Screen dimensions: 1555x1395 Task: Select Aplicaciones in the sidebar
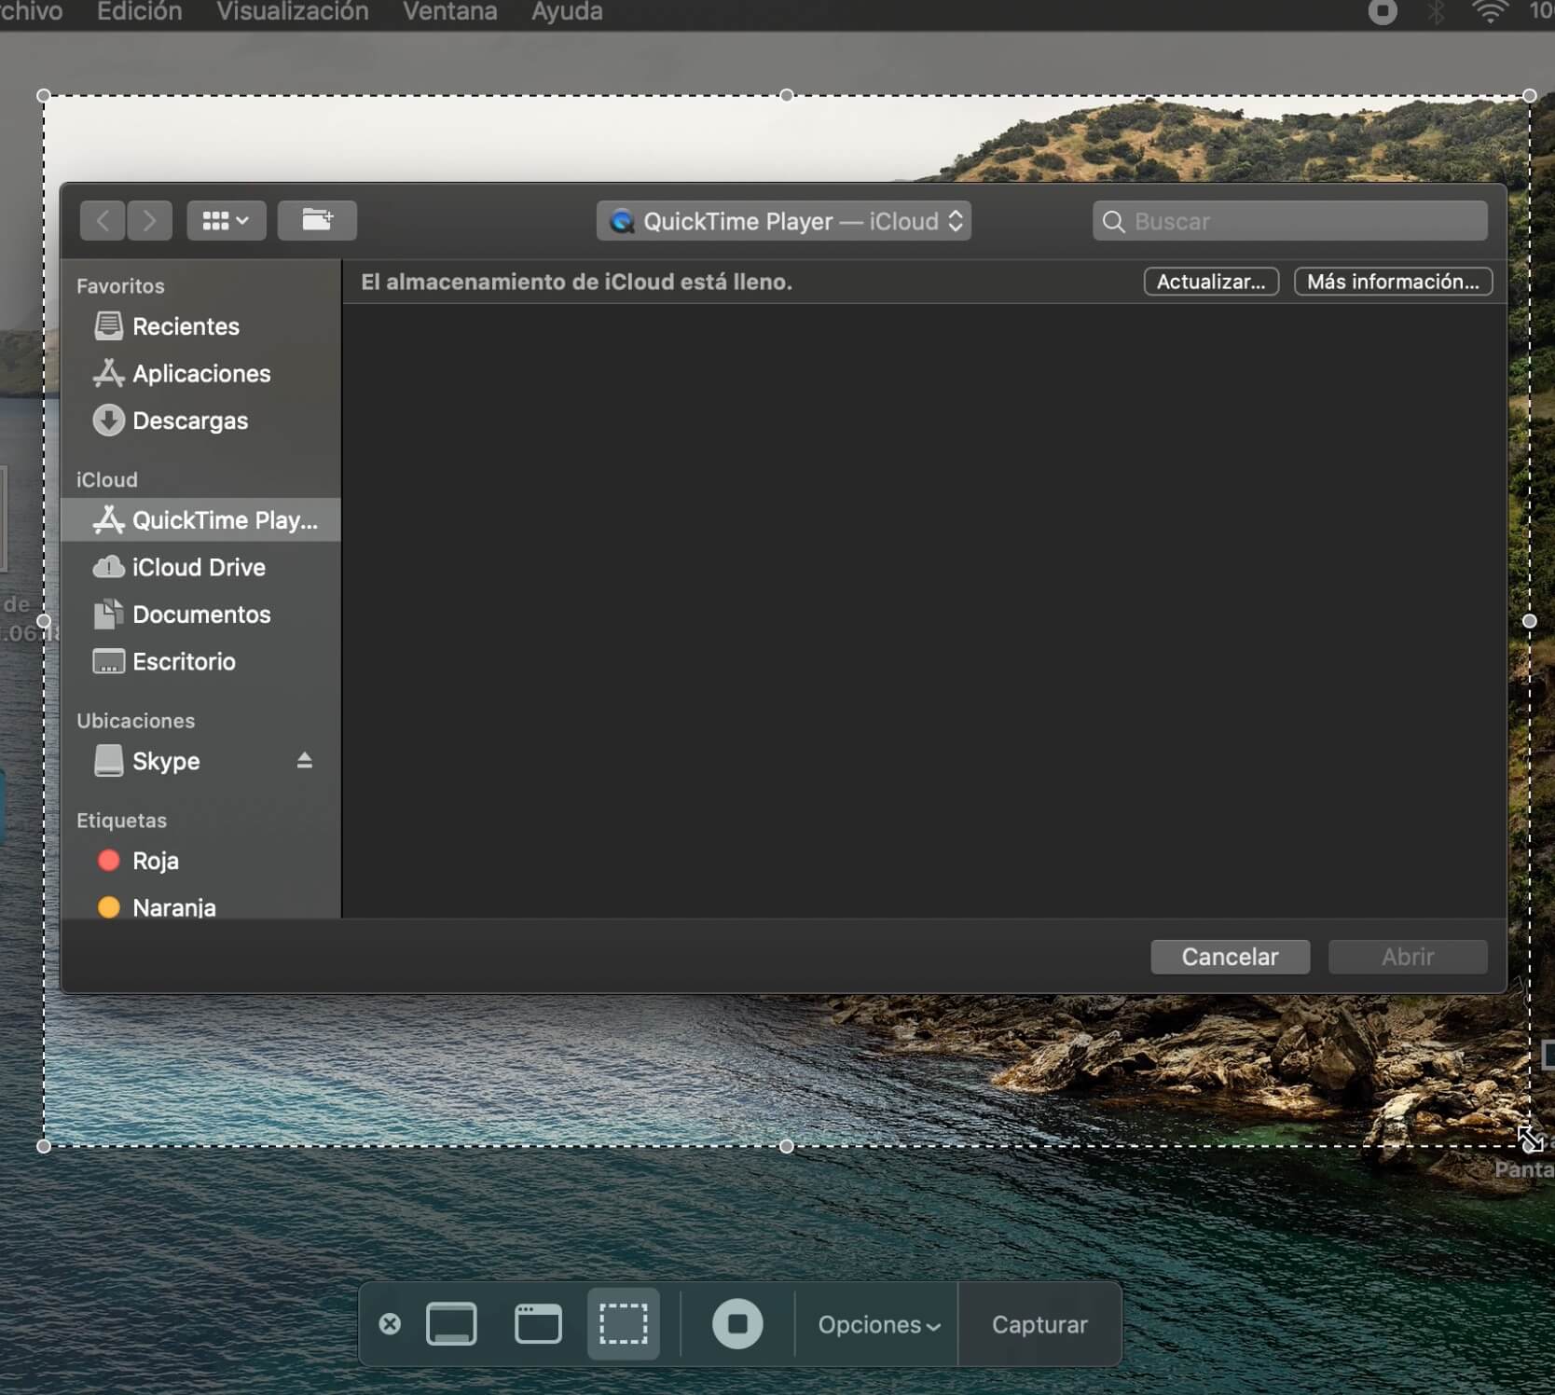coord(201,374)
